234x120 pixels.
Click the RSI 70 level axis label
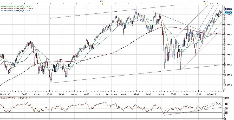pyautogui.click(x=226, y=104)
